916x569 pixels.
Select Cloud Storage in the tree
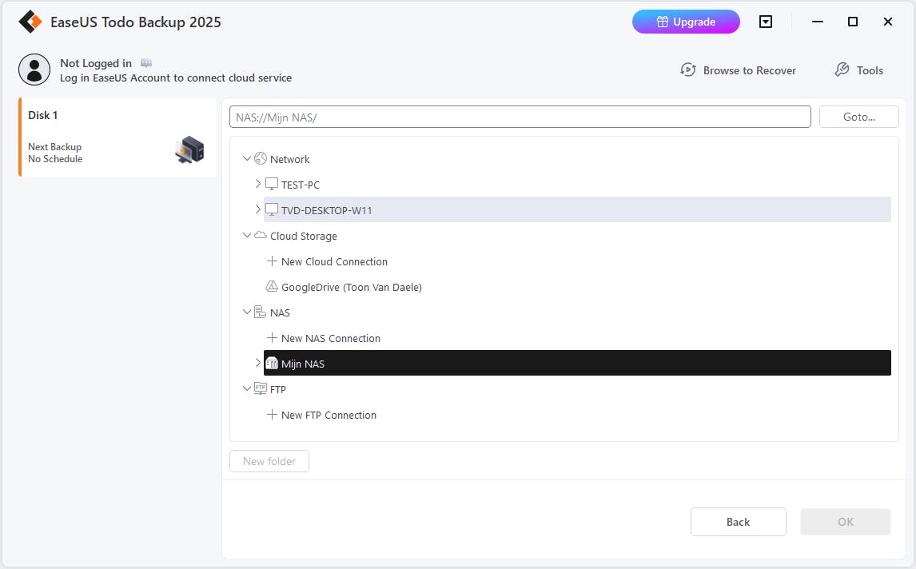303,236
